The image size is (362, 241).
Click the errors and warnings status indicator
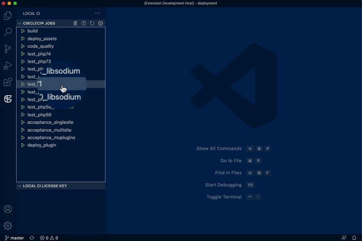[49, 238]
